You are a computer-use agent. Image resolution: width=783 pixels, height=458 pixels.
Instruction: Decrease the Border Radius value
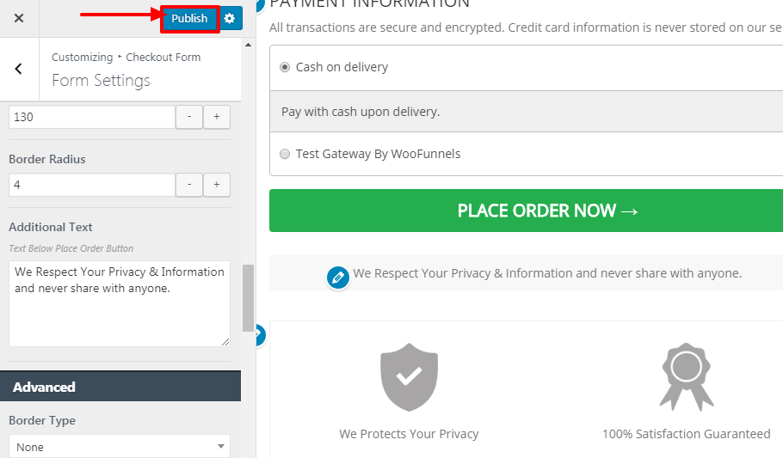click(189, 185)
